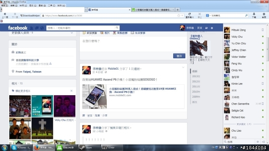The height and width of the screenshot is (151, 269).
Task: Open the Mobile01 post options chevron
Action: tap(183, 68)
